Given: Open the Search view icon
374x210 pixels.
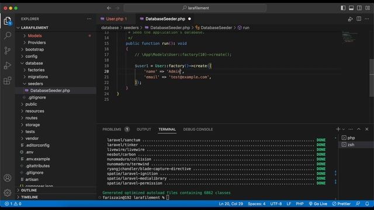Looking at the screenshot, I should [x=8, y=36].
